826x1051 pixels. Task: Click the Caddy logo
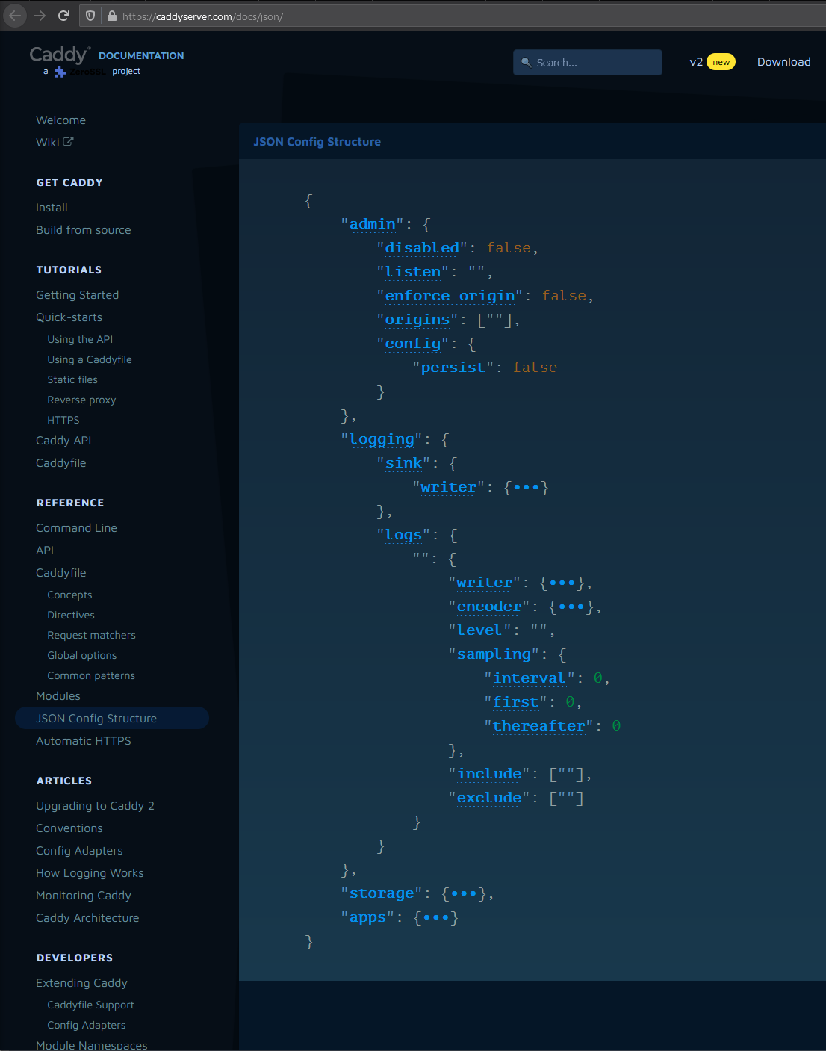57,55
